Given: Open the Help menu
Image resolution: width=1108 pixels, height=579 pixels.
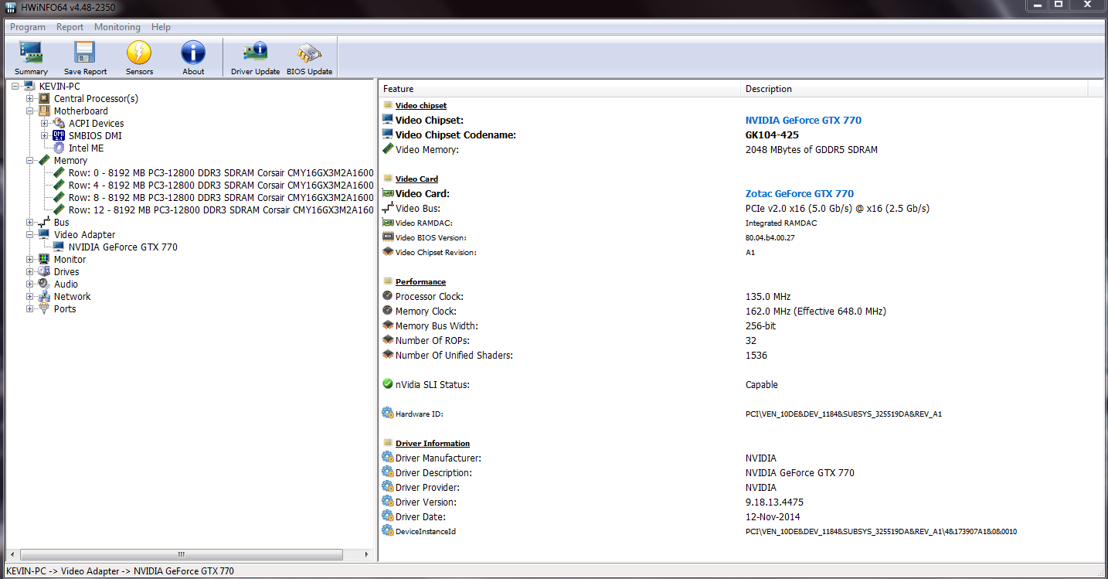Looking at the screenshot, I should (161, 27).
